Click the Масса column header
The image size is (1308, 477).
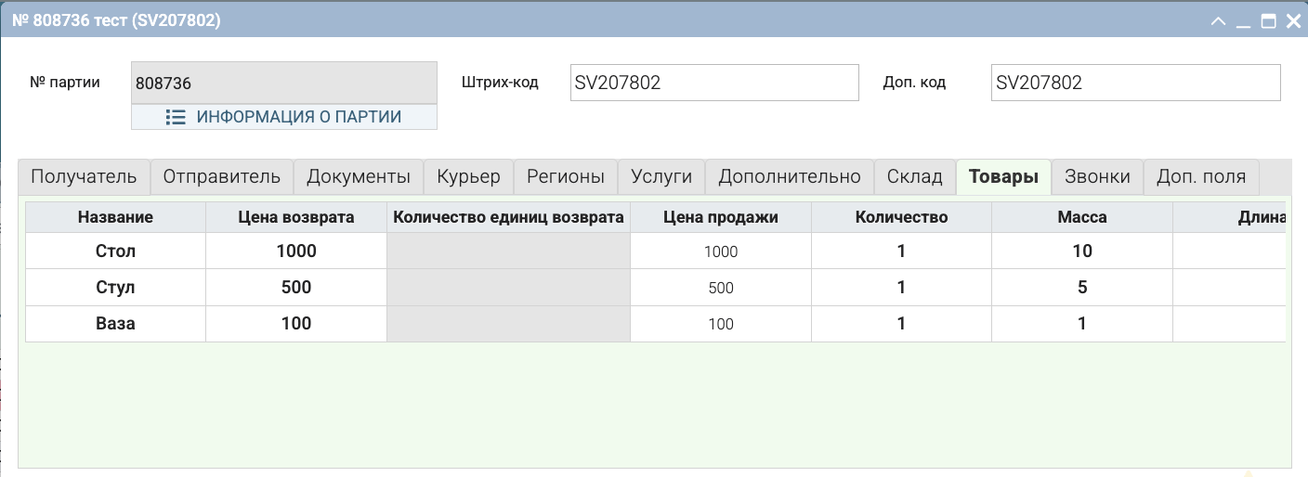1082,217
